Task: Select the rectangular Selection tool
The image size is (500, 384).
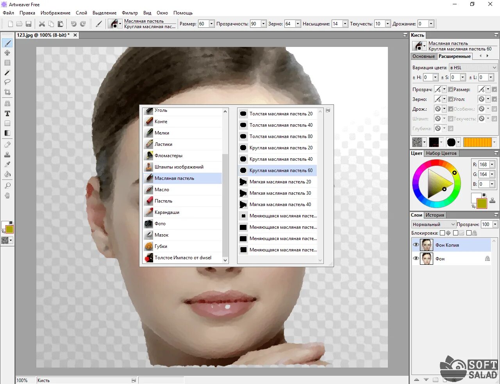Action: (7, 63)
